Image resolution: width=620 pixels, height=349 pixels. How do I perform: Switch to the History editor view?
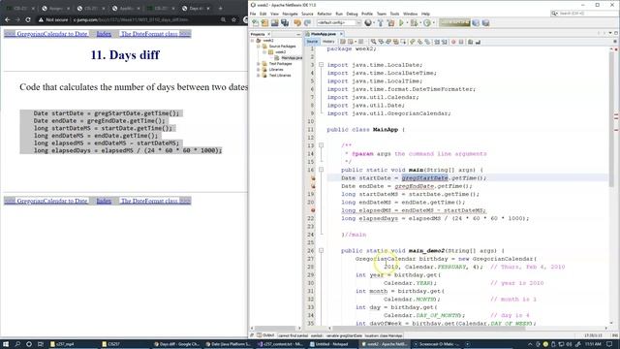point(328,42)
